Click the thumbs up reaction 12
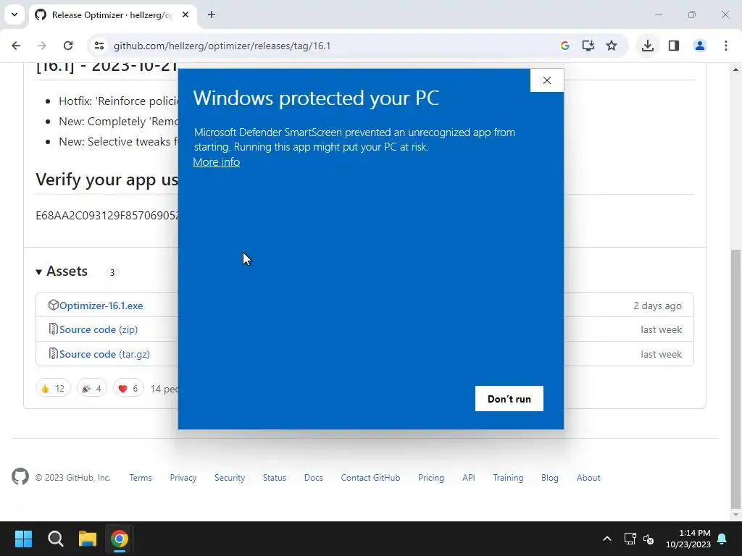742x556 pixels. pos(53,388)
